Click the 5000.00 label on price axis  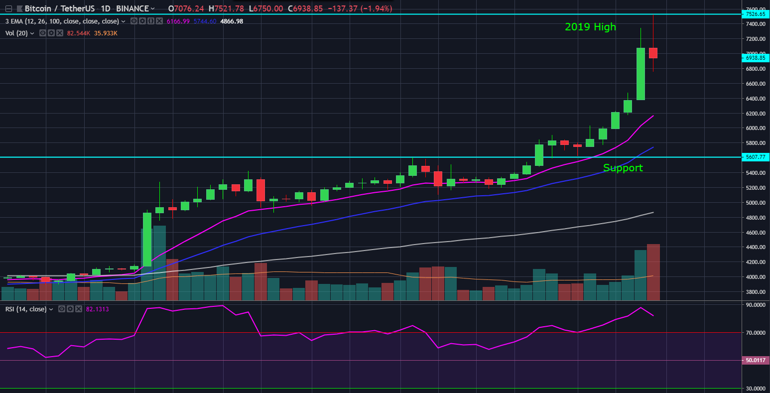pyautogui.click(x=755, y=203)
